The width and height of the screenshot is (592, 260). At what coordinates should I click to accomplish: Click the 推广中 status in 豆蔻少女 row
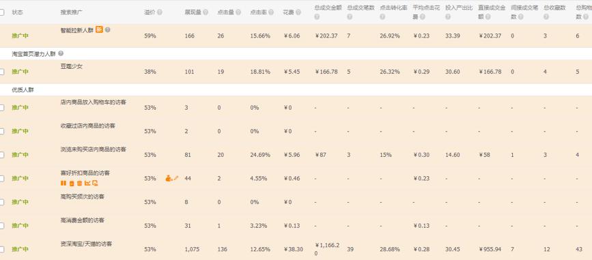click(x=20, y=72)
